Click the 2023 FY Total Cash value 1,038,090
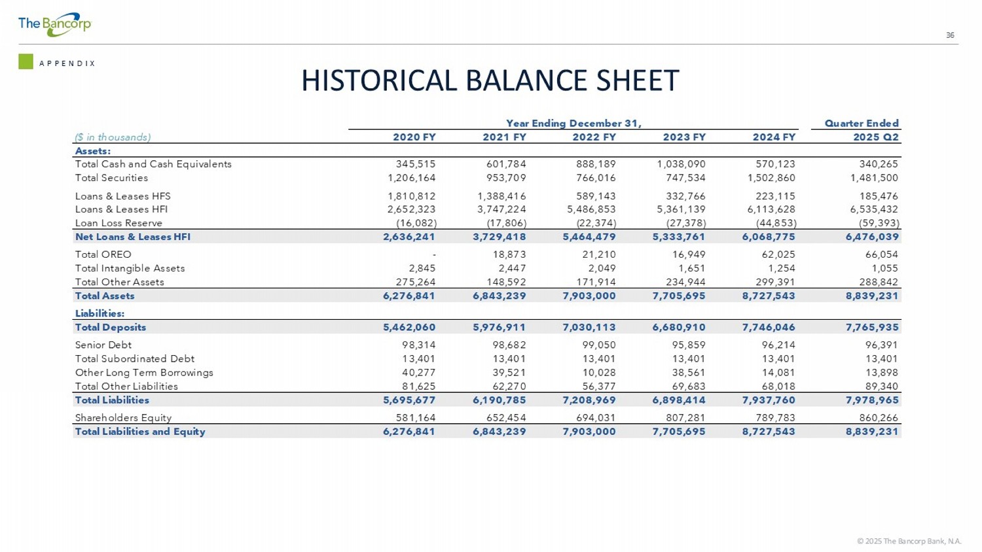Viewport: 982px width, 552px height. [681, 164]
